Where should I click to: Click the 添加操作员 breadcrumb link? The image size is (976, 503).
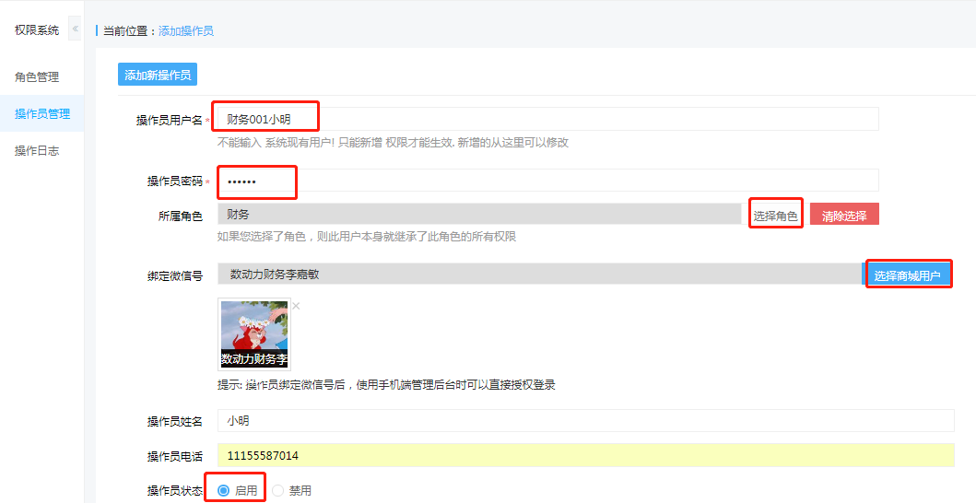(x=186, y=31)
